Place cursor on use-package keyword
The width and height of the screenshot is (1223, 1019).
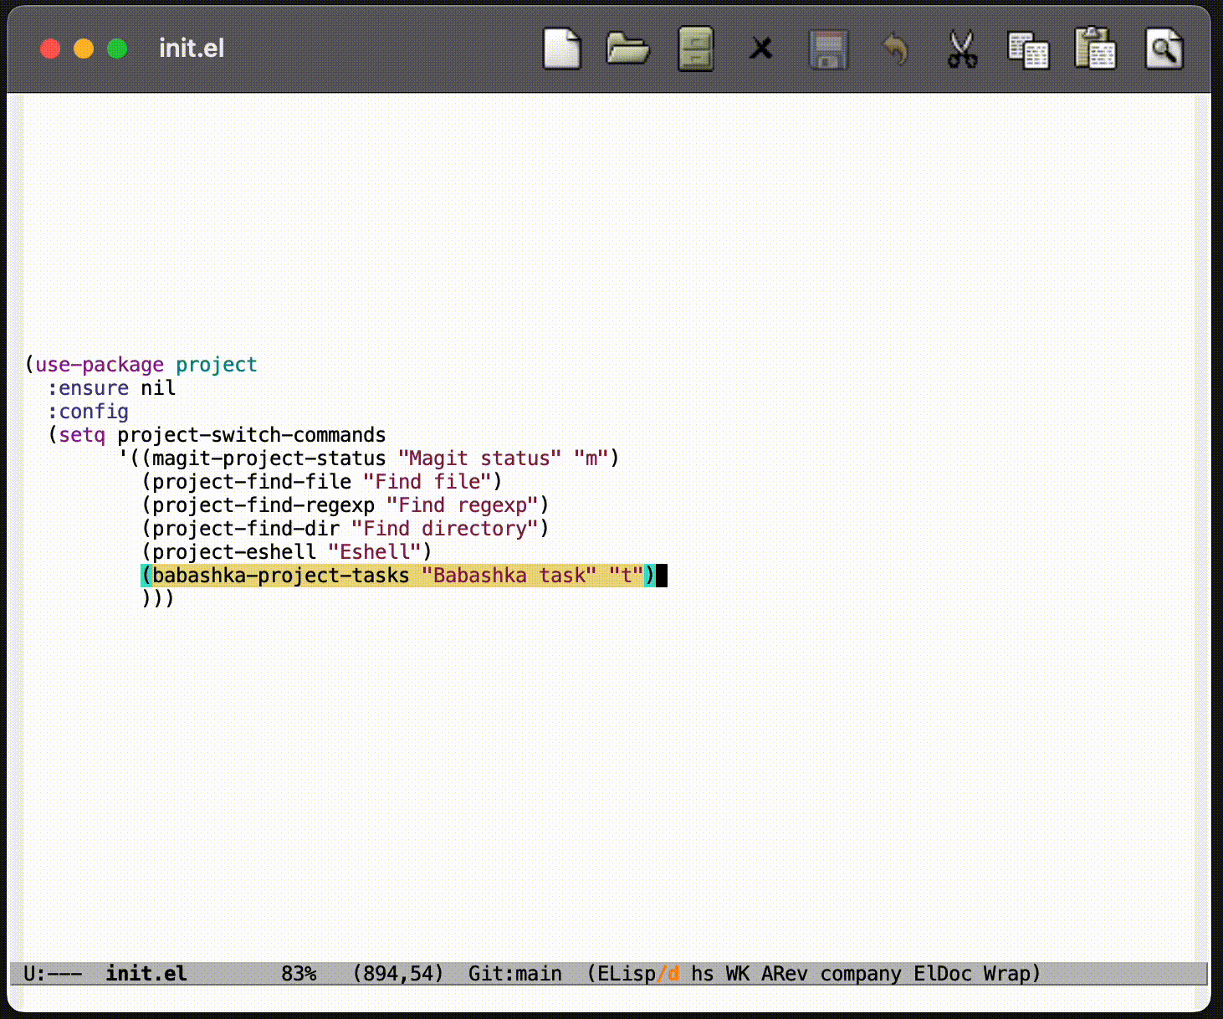click(100, 365)
